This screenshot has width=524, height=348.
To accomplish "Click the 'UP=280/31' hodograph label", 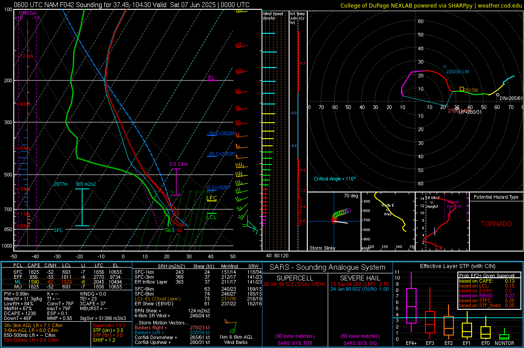I will (470, 112).
